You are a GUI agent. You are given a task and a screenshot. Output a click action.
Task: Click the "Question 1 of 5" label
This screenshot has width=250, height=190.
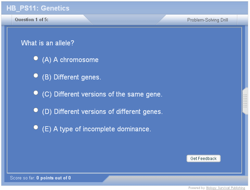pos(32,20)
